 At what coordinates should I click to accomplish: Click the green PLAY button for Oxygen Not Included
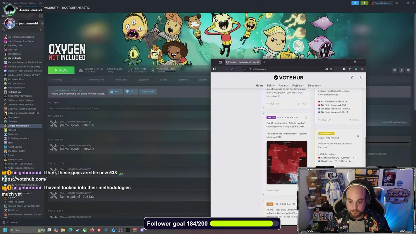pos(61,70)
